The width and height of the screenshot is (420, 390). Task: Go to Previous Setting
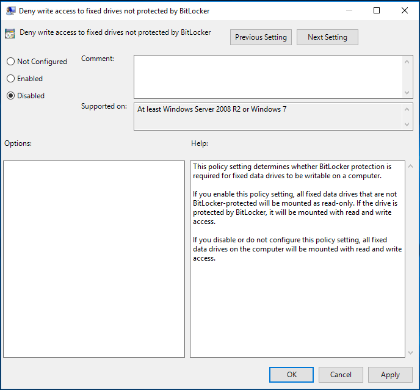pos(261,37)
